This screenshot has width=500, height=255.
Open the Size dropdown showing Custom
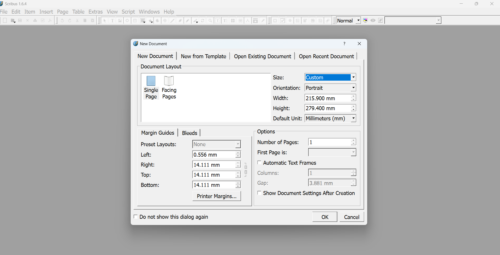pos(353,77)
